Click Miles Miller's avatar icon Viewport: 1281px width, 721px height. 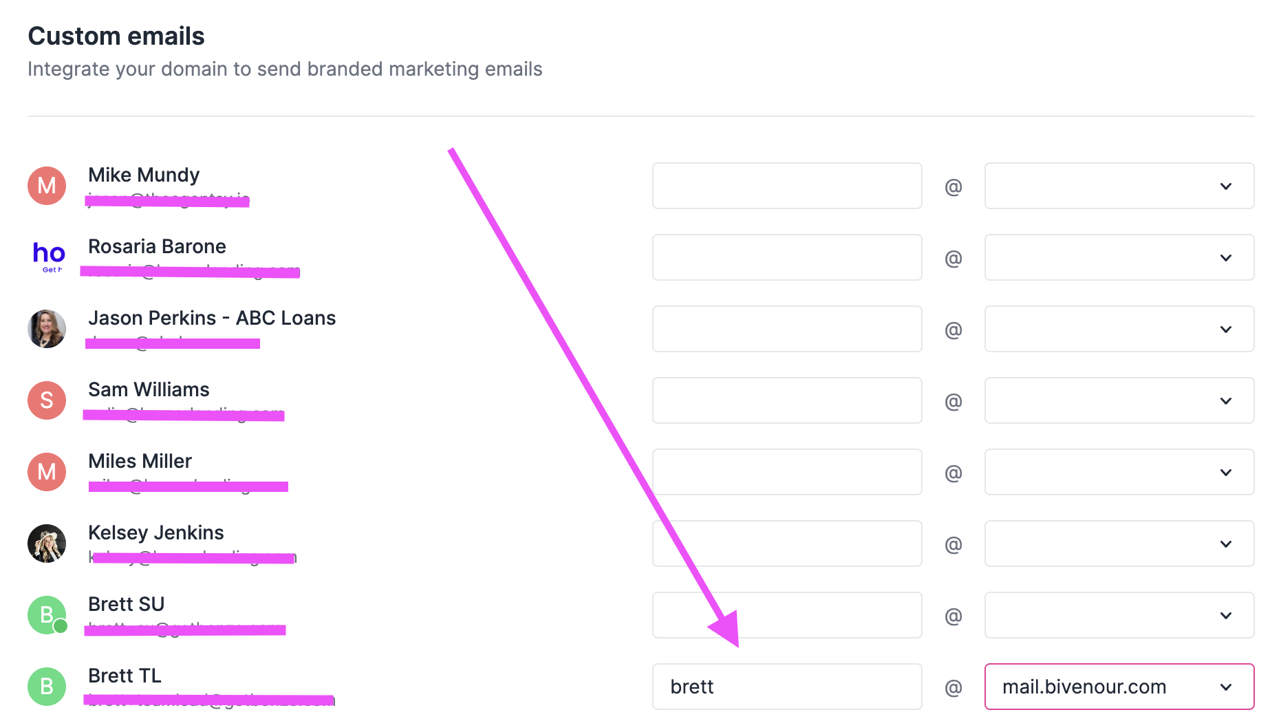point(46,472)
